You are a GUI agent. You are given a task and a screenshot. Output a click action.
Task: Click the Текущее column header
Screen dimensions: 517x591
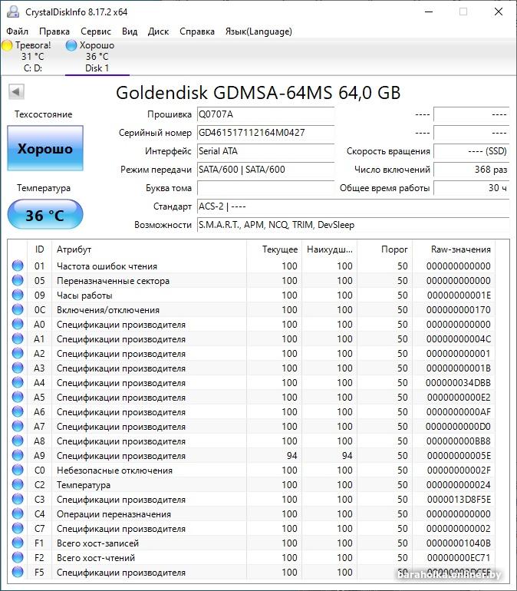[x=274, y=249]
